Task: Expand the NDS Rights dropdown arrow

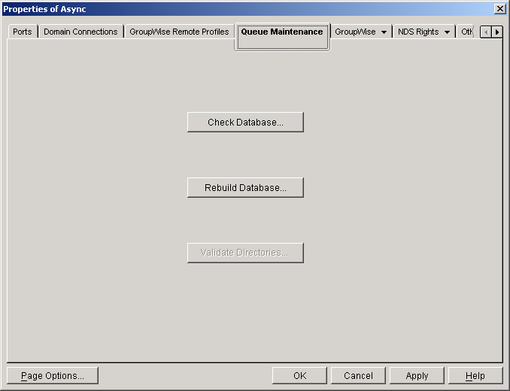Action: click(448, 32)
